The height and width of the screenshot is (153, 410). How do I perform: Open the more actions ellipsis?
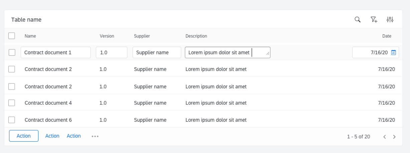pyautogui.click(x=95, y=136)
